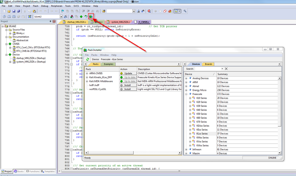Click the Pack Installer Search input field
Viewport: 296px width, 176px height.
point(207,69)
